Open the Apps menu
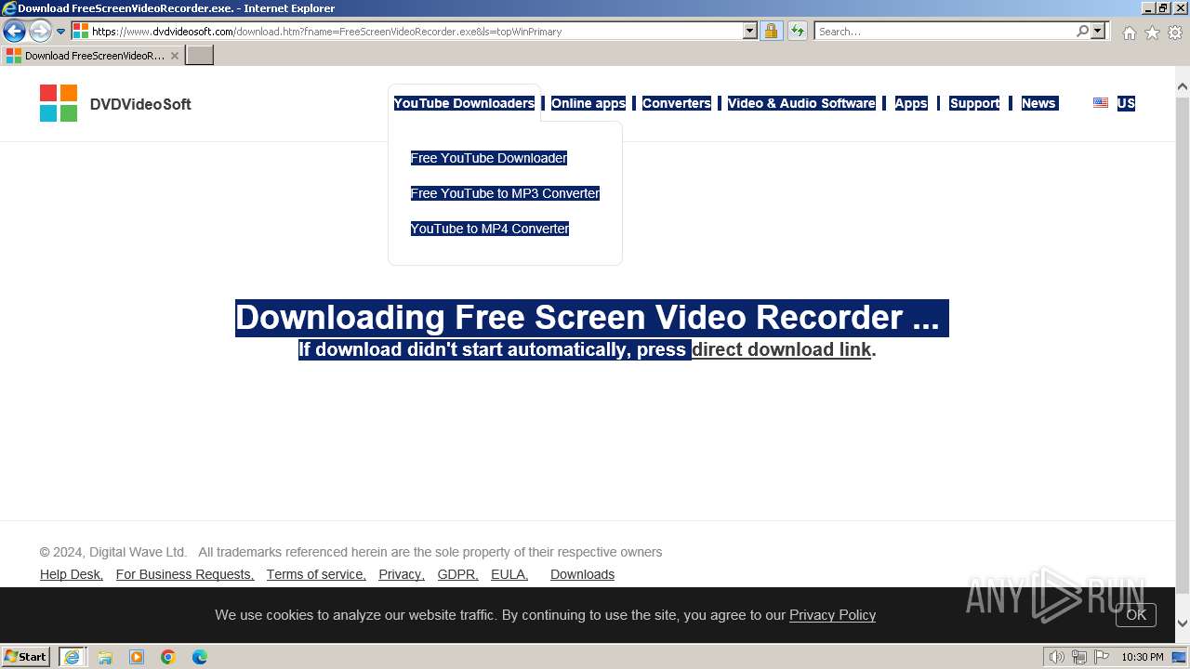 pos(911,103)
